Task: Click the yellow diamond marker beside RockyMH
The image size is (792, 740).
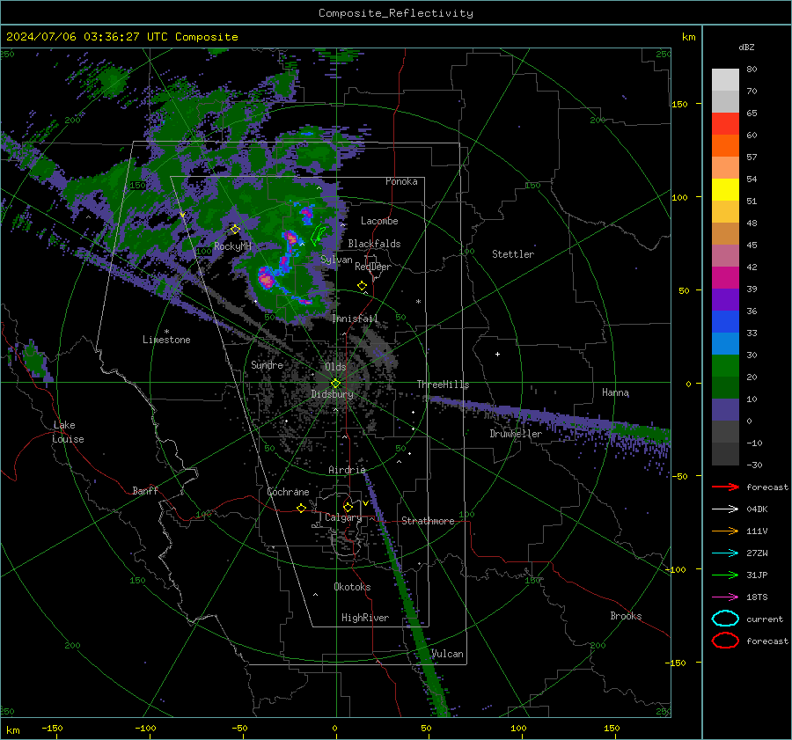Action: [x=235, y=230]
